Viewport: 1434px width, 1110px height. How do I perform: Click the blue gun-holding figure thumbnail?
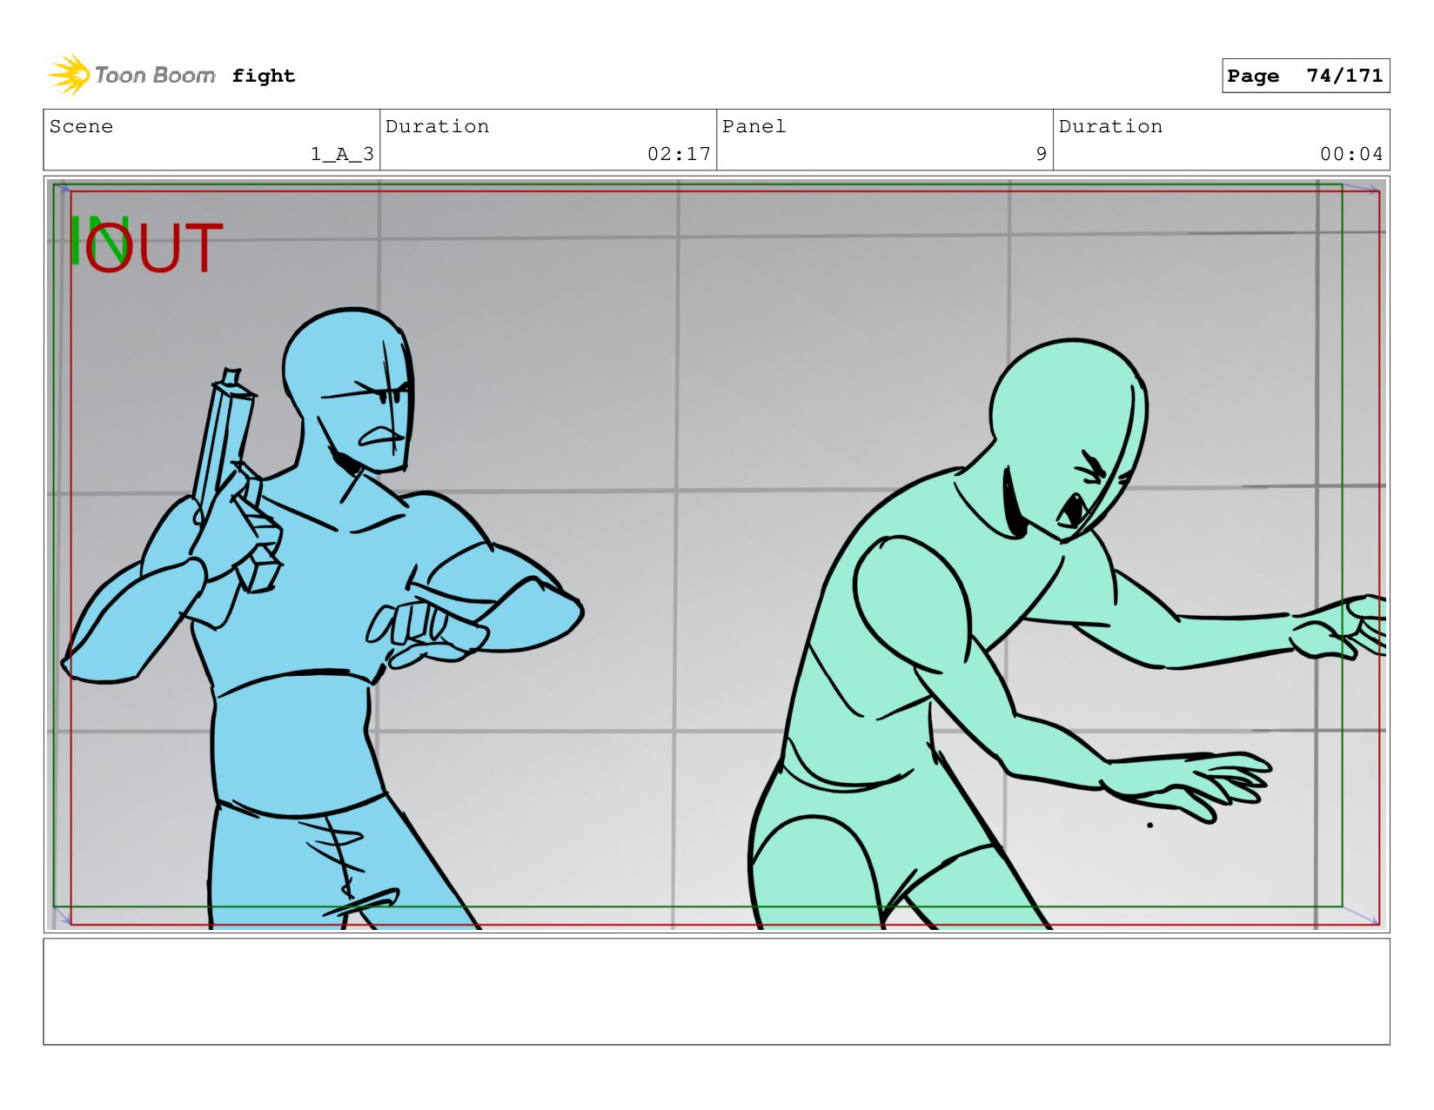click(322, 619)
